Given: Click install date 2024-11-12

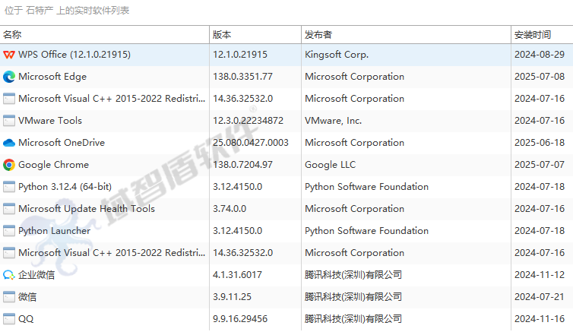Looking at the screenshot, I should click(540, 275).
